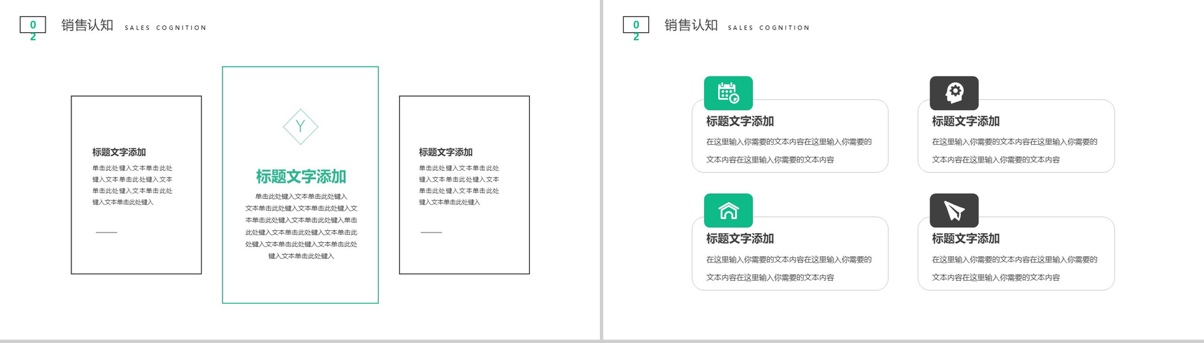Click the dark head-with-gear icon

pyautogui.click(x=953, y=93)
